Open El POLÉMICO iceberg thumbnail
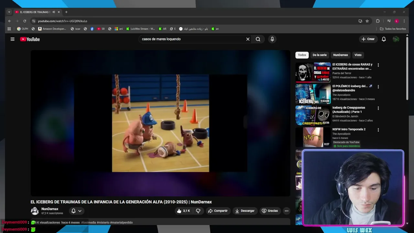414x233 pixels. tap(313, 94)
